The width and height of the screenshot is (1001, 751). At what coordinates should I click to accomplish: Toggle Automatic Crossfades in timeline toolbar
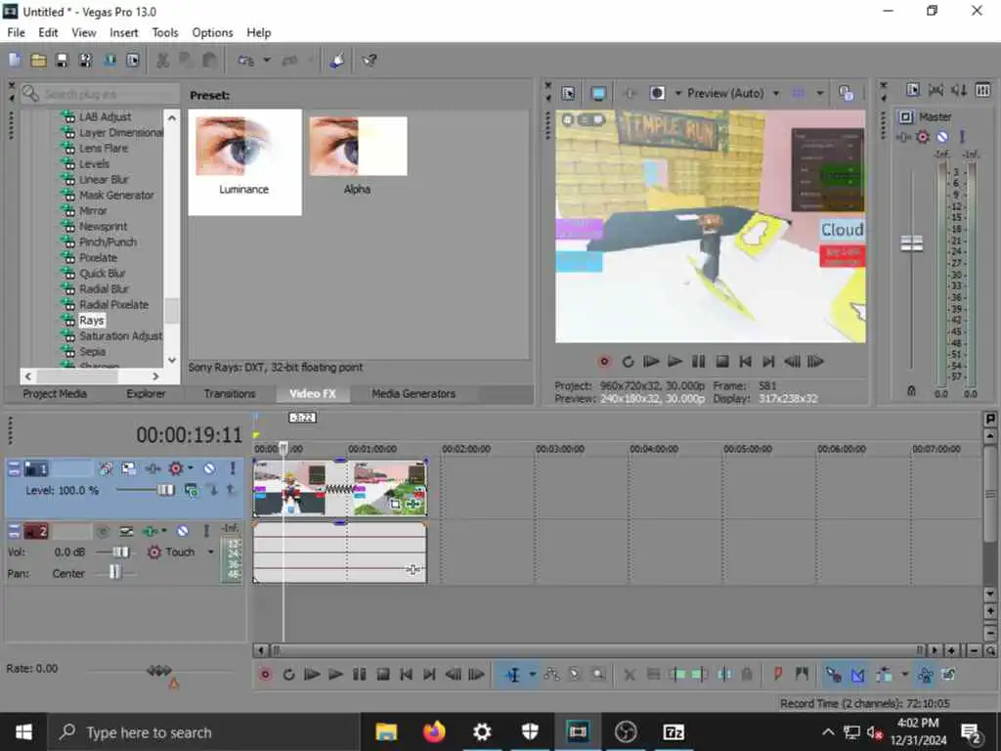point(858,675)
